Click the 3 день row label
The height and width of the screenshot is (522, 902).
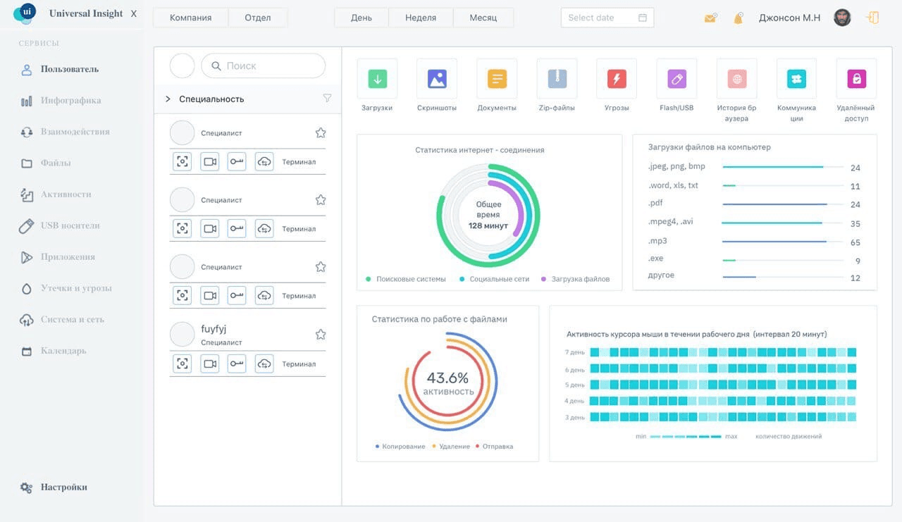coord(575,418)
